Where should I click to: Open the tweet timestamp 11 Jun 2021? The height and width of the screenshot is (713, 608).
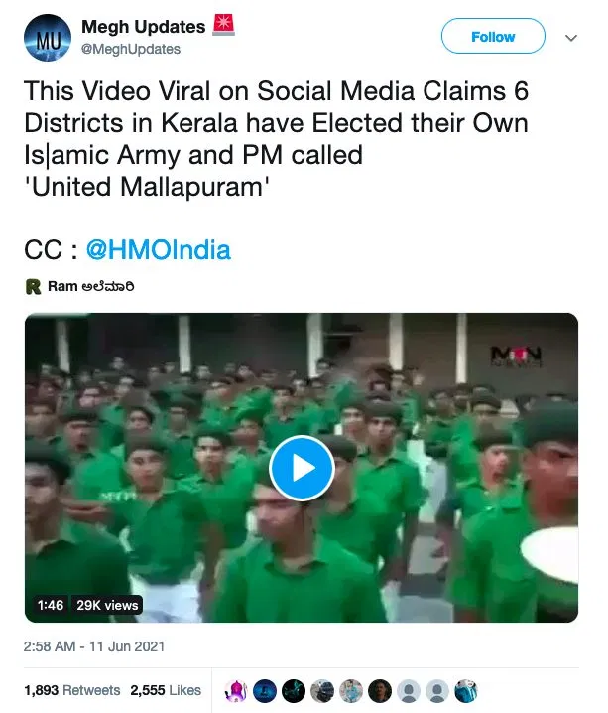click(93, 646)
